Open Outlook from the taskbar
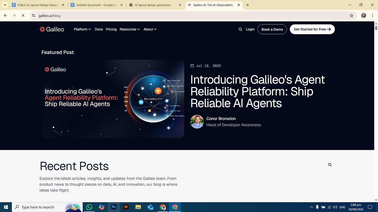Image resolution: width=378 pixels, height=212 pixels. (150, 207)
